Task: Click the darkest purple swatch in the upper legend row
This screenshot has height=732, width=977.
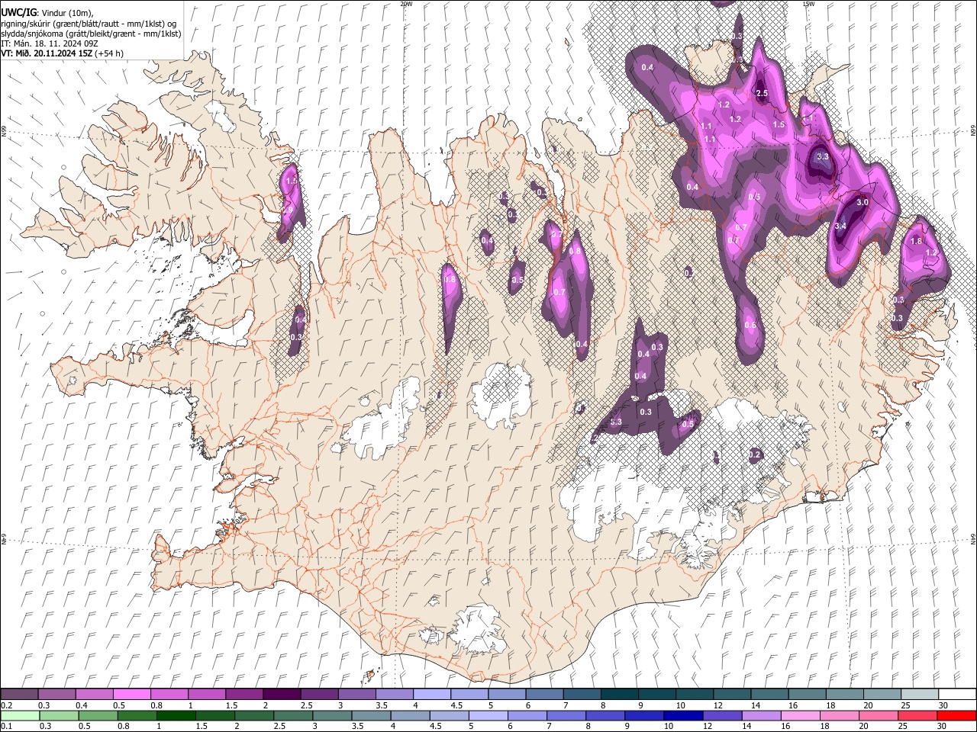Action: 282,695
